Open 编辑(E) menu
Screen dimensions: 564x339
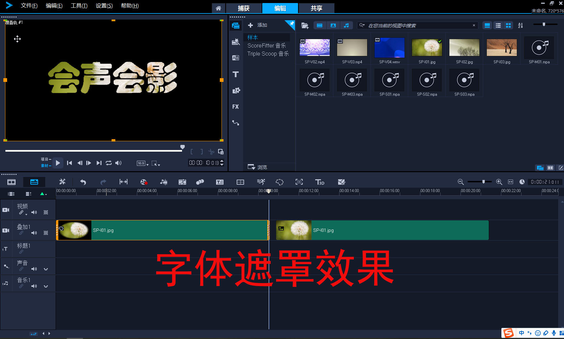coord(54,6)
